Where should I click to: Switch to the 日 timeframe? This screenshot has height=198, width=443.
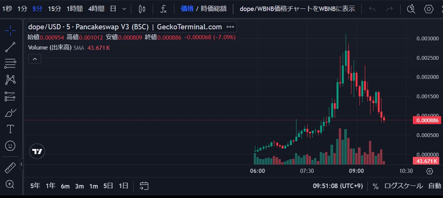point(113,9)
